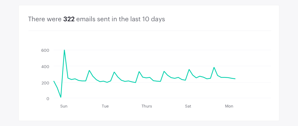
Task: Click the peak just right of Tue
Action: click(114, 72)
